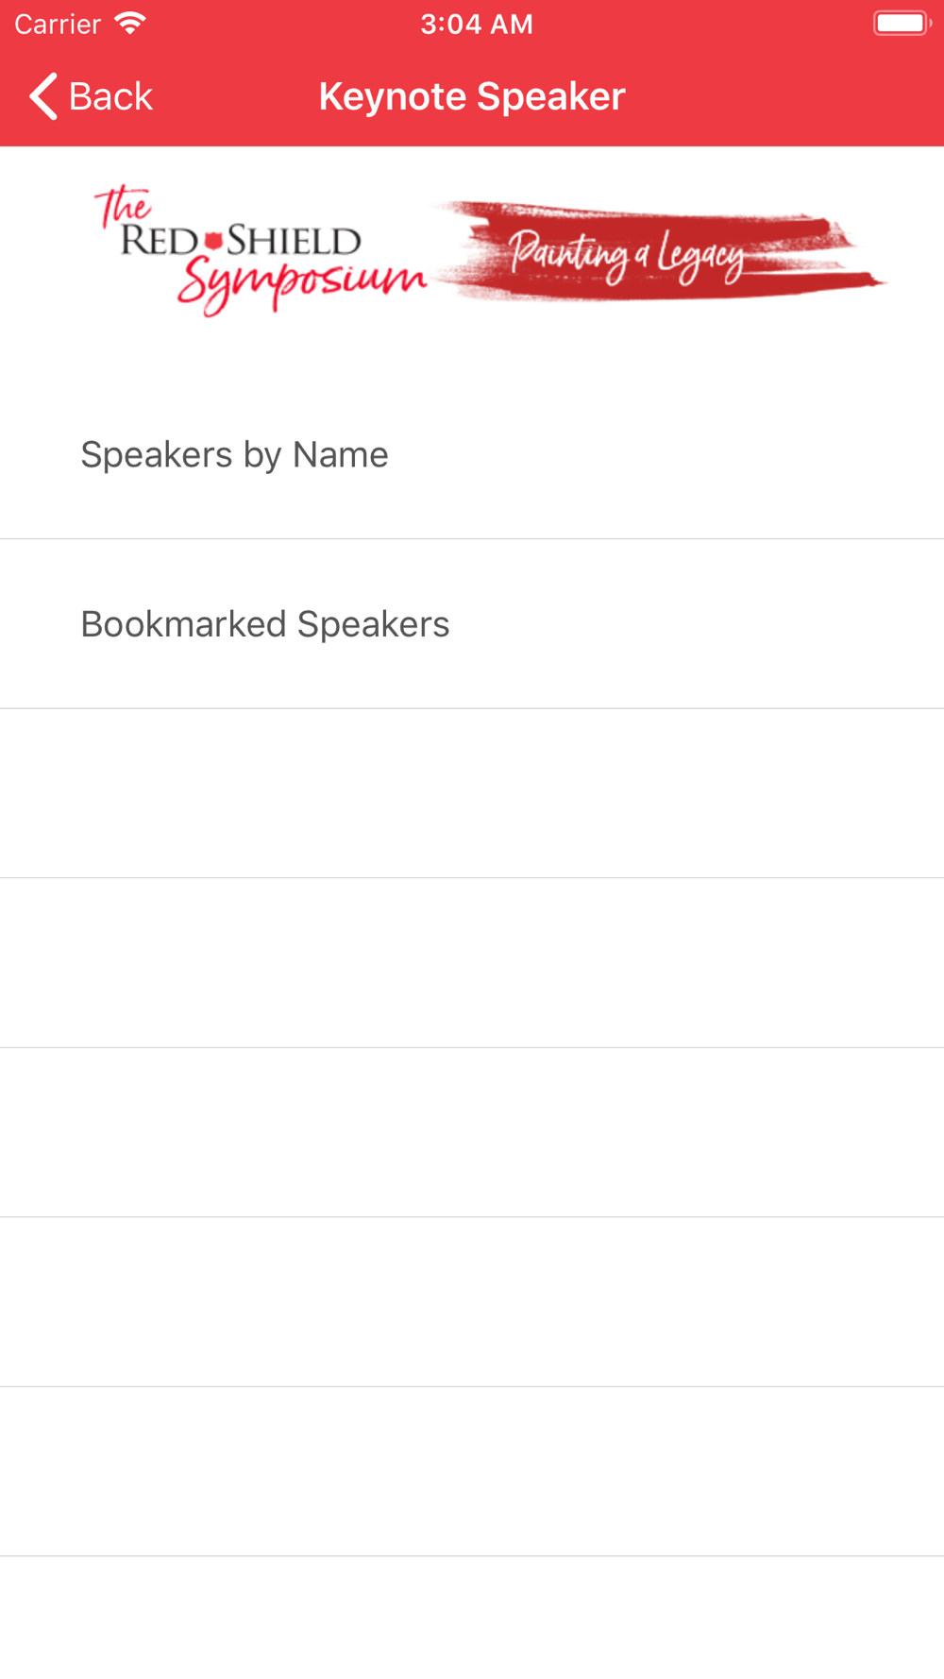Click the cursive 'The' in the logo

click(x=123, y=206)
